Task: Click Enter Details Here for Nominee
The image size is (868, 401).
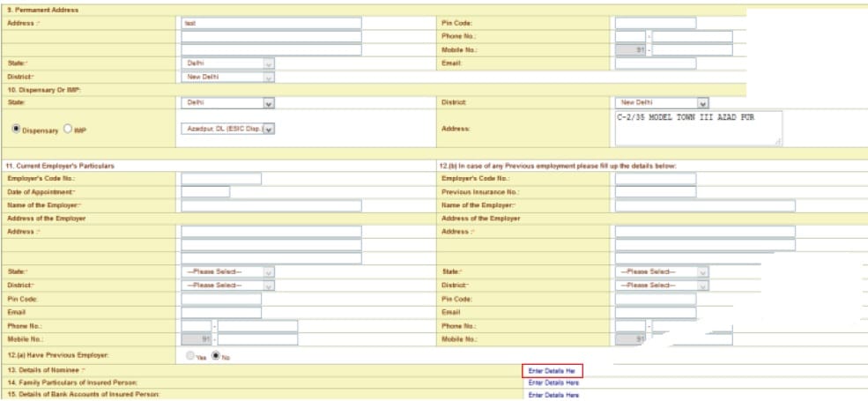Action: point(553,371)
